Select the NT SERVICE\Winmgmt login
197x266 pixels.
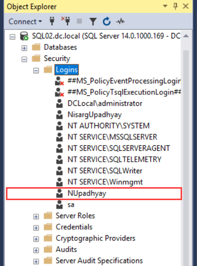[x=105, y=182]
